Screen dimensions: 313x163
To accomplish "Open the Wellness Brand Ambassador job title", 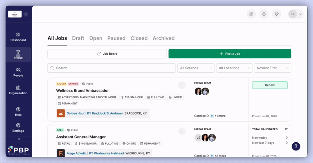I will point(83,91).
